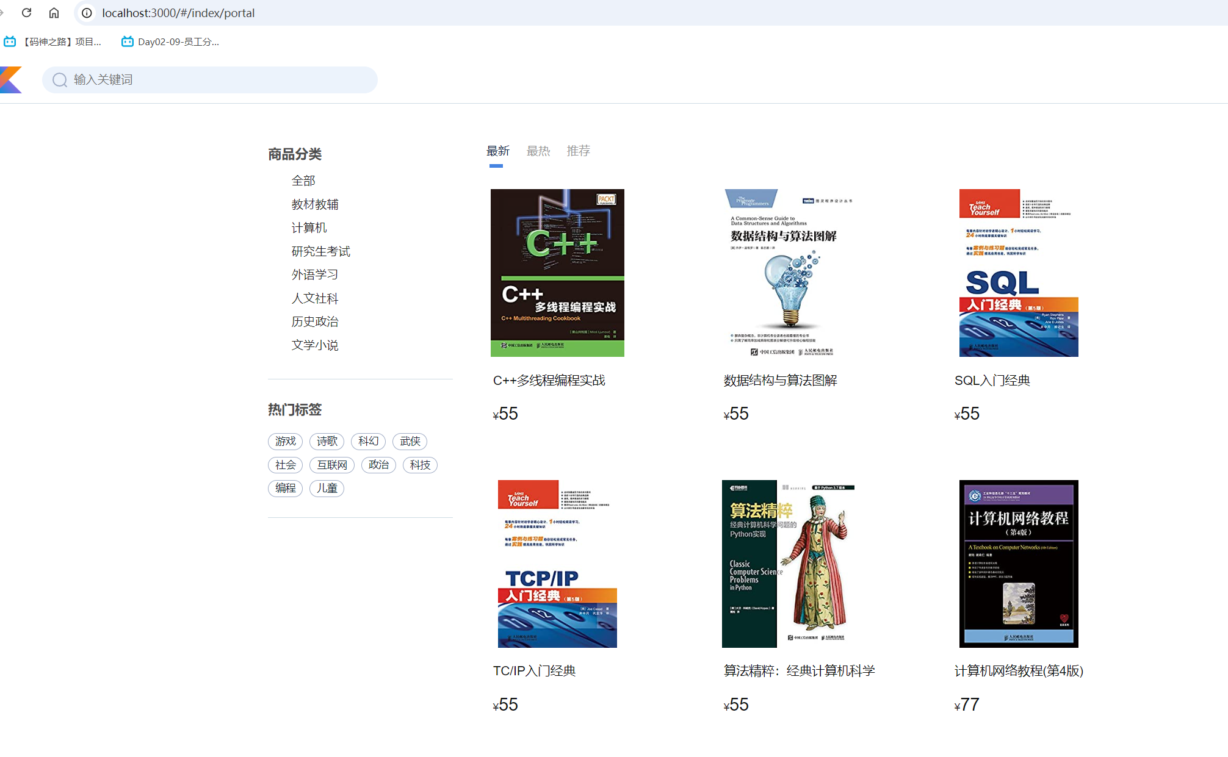
Task: Select the 文学小说 category
Action: pyautogui.click(x=314, y=345)
